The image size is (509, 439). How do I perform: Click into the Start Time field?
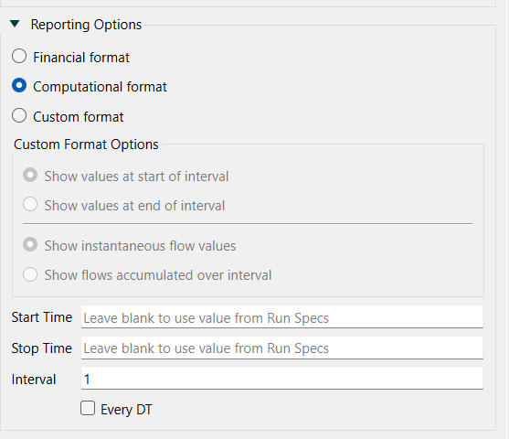pos(282,317)
